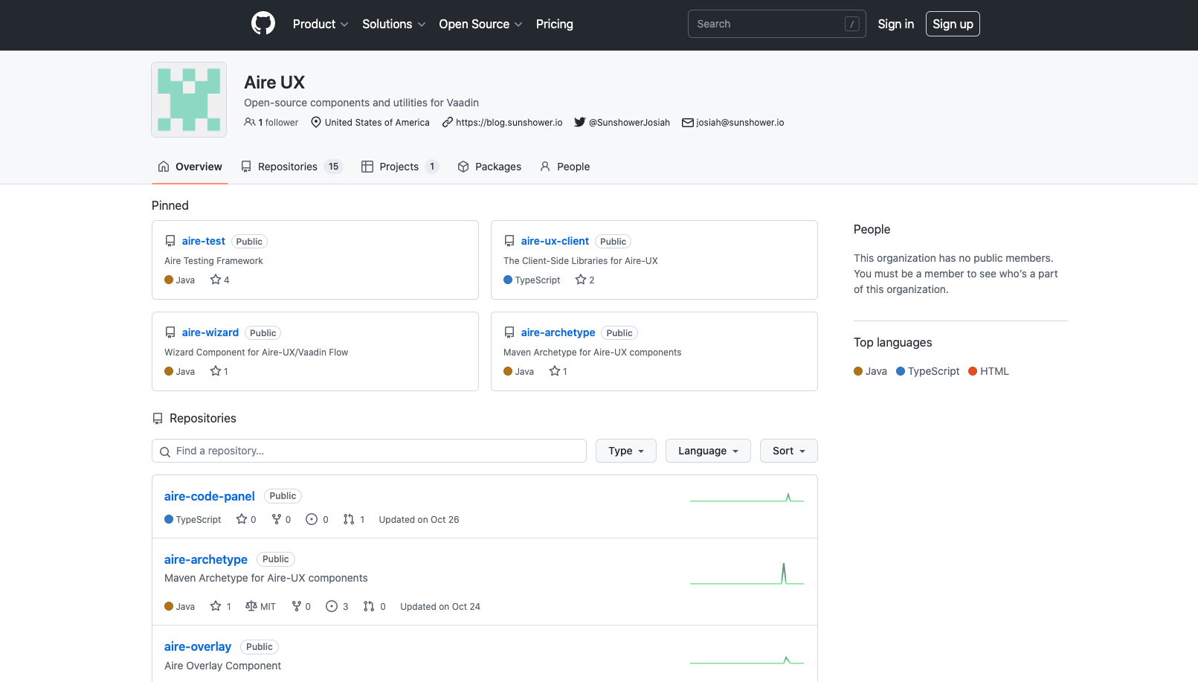
Task: Focus the top Search input field
Action: tap(776, 24)
